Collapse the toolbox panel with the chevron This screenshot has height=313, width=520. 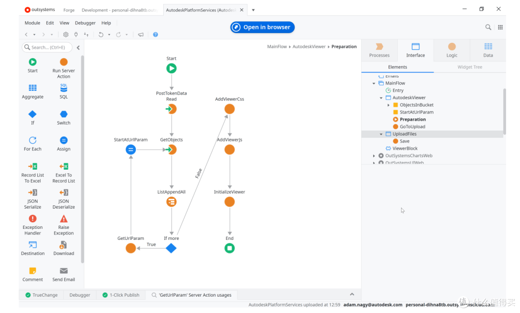(x=78, y=48)
